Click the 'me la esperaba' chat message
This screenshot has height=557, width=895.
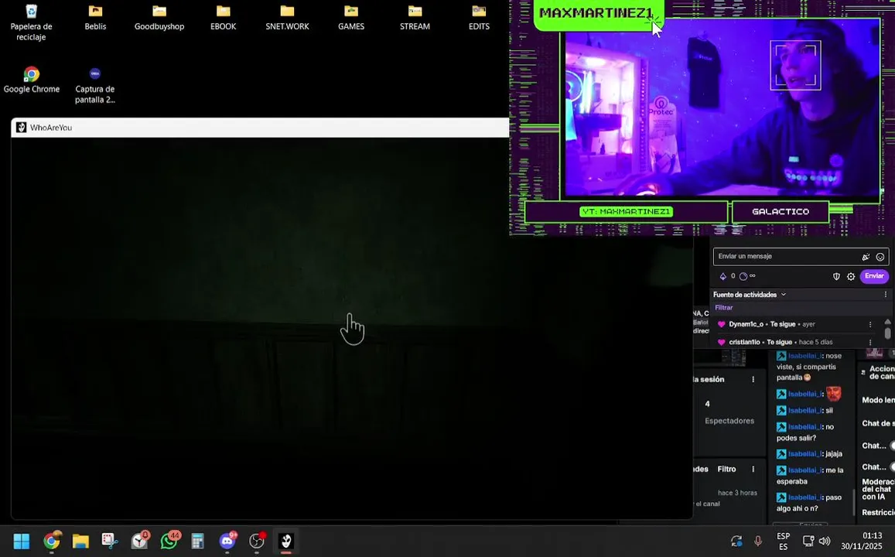[810, 476]
